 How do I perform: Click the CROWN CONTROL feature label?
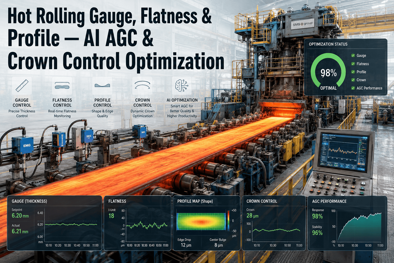pos(142,103)
